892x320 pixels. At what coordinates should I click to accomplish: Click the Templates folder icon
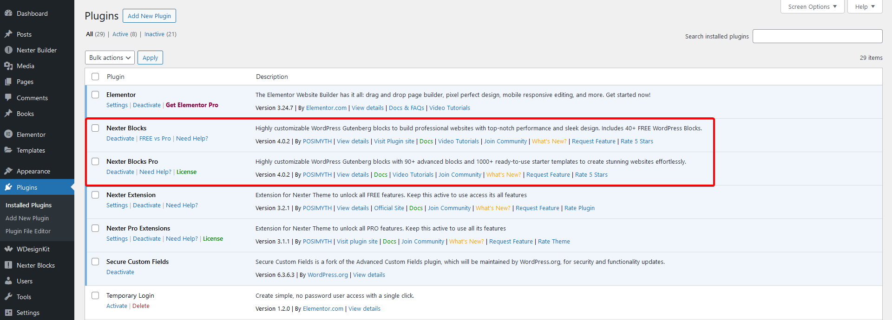pyautogui.click(x=8, y=150)
